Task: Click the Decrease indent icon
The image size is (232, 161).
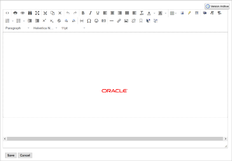Action: click(x=37, y=21)
